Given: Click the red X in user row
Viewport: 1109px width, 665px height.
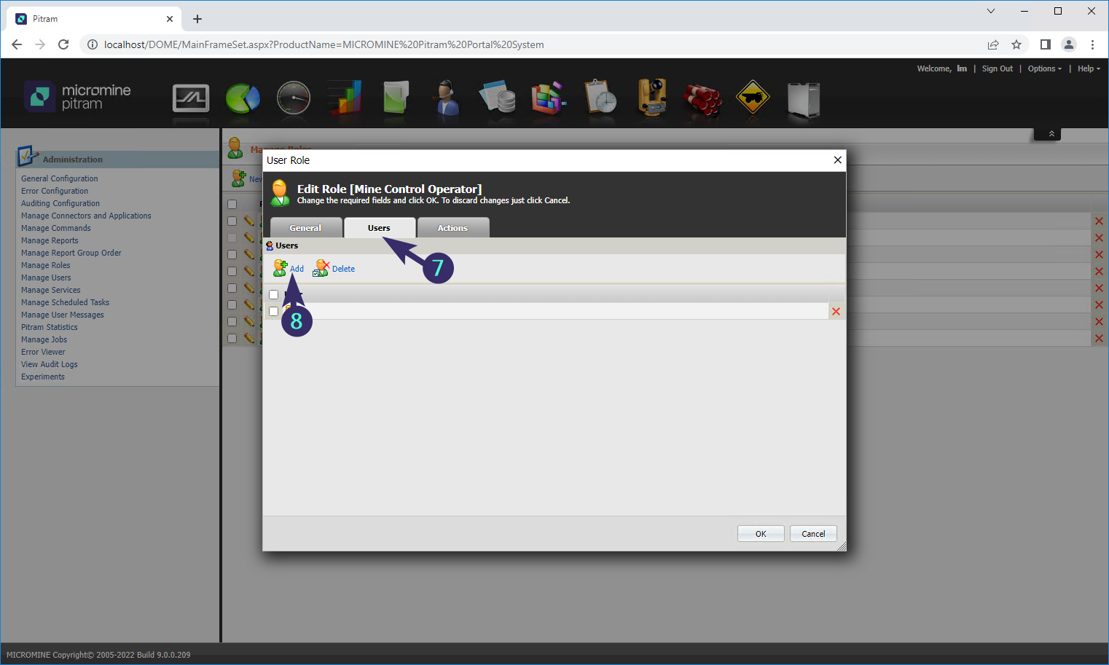Looking at the screenshot, I should point(836,312).
